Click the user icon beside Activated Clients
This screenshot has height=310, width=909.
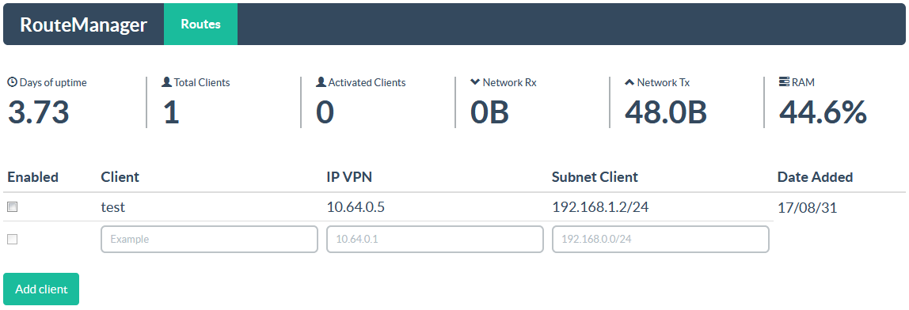321,82
